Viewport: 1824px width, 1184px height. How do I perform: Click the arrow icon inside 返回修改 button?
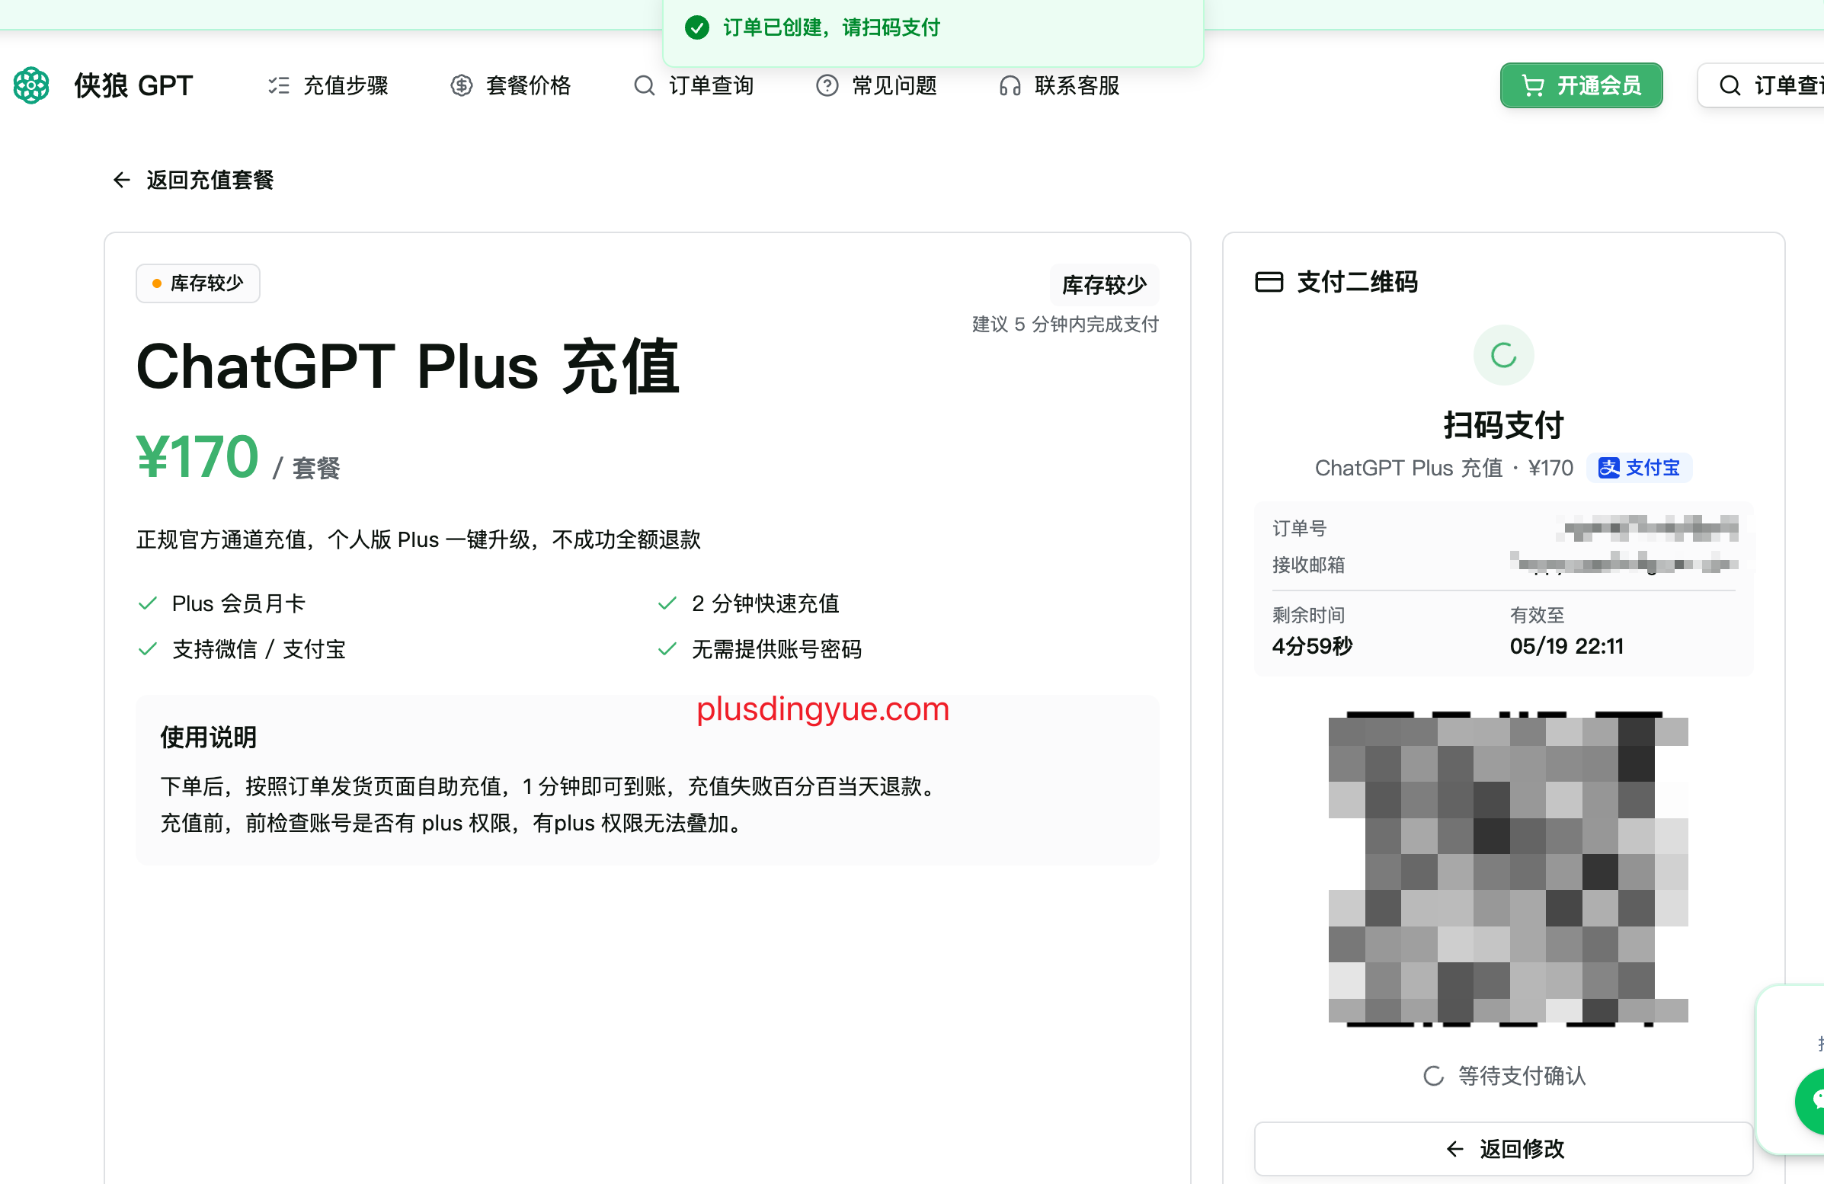click(x=1454, y=1148)
